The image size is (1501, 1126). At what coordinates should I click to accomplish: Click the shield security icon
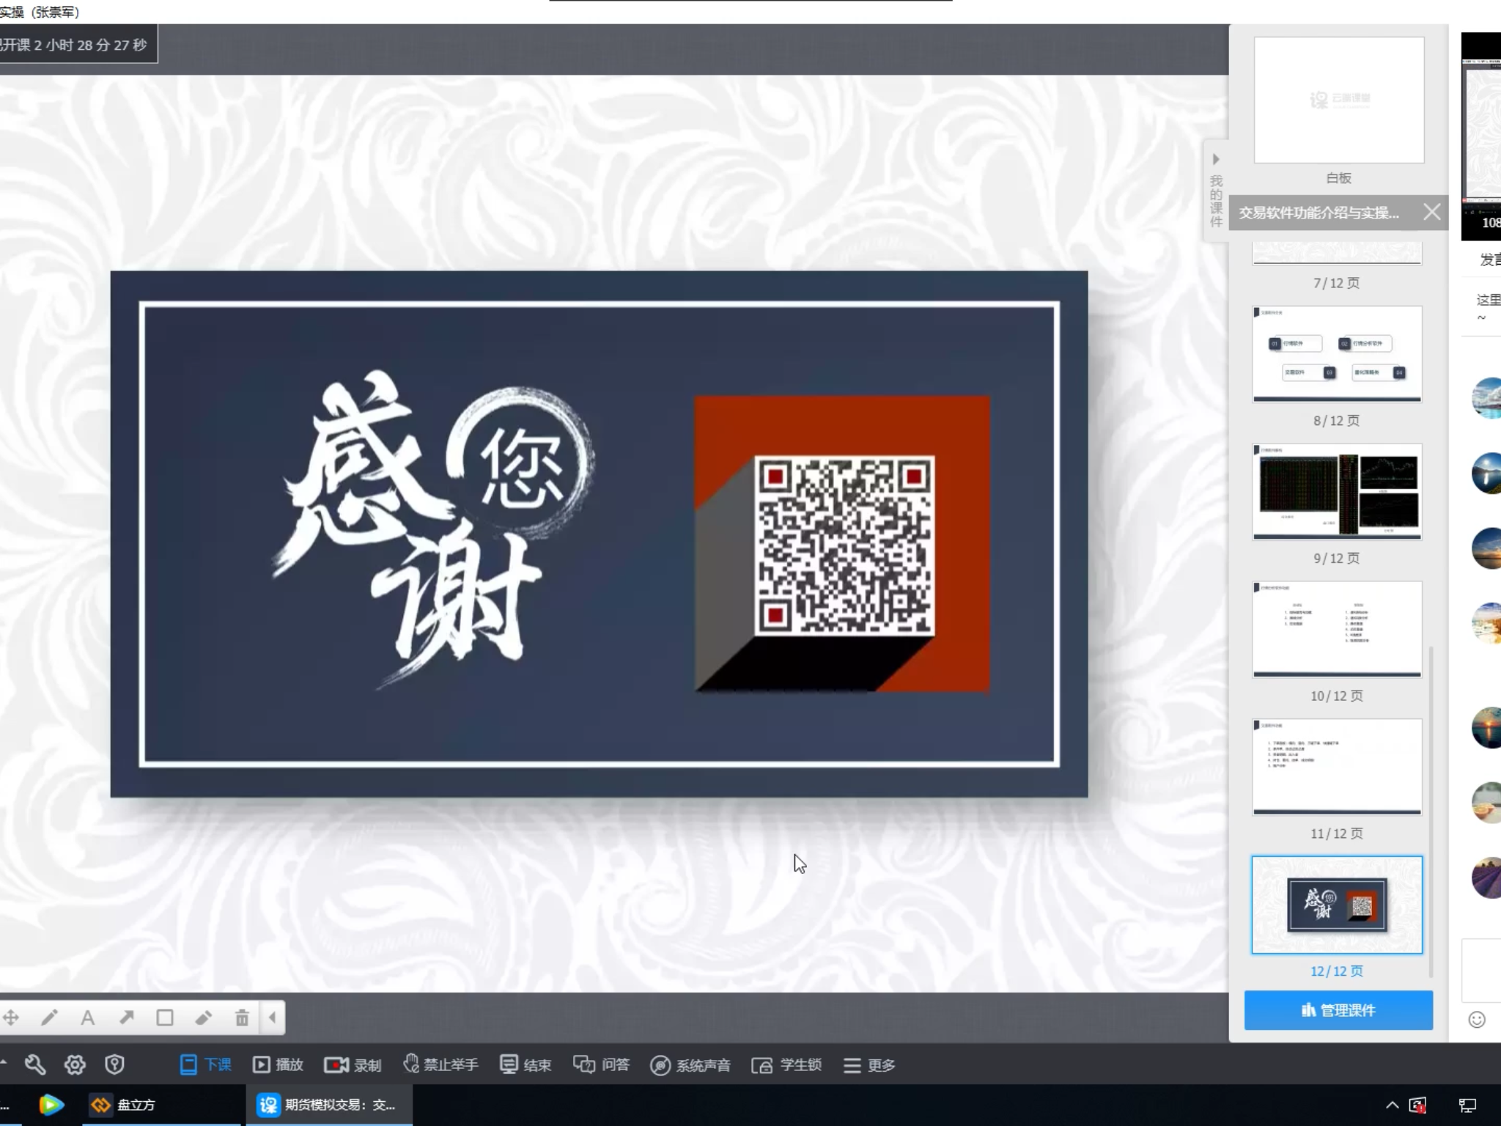click(114, 1064)
